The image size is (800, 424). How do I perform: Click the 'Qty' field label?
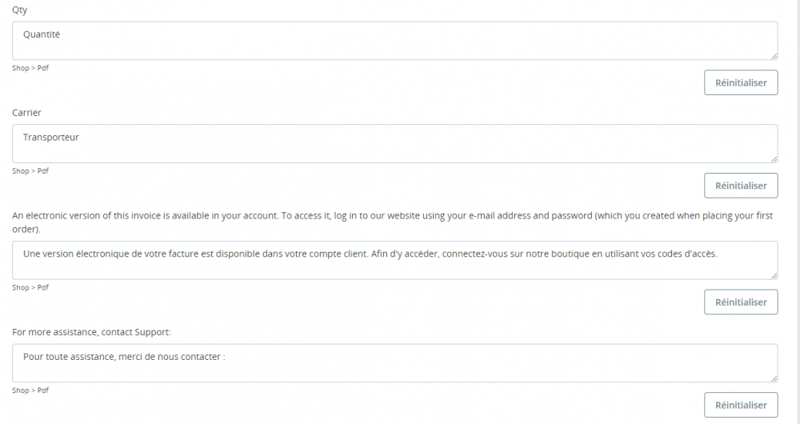[x=19, y=10]
